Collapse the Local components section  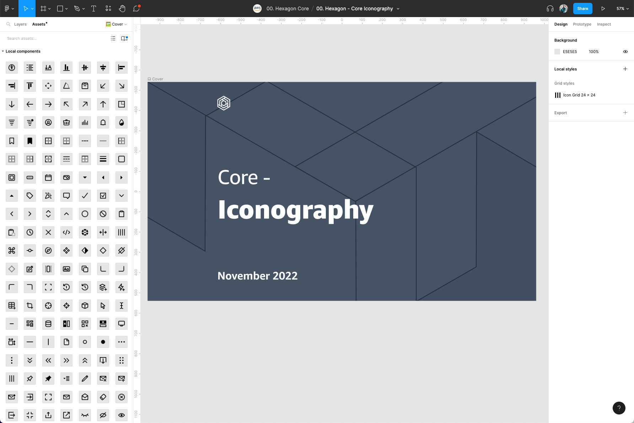coord(3,51)
